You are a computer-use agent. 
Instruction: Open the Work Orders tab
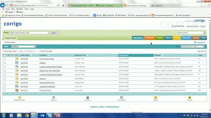click(138, 38)
